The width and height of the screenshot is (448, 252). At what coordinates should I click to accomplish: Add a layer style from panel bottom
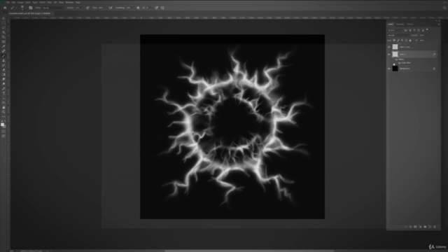(410, 227)
